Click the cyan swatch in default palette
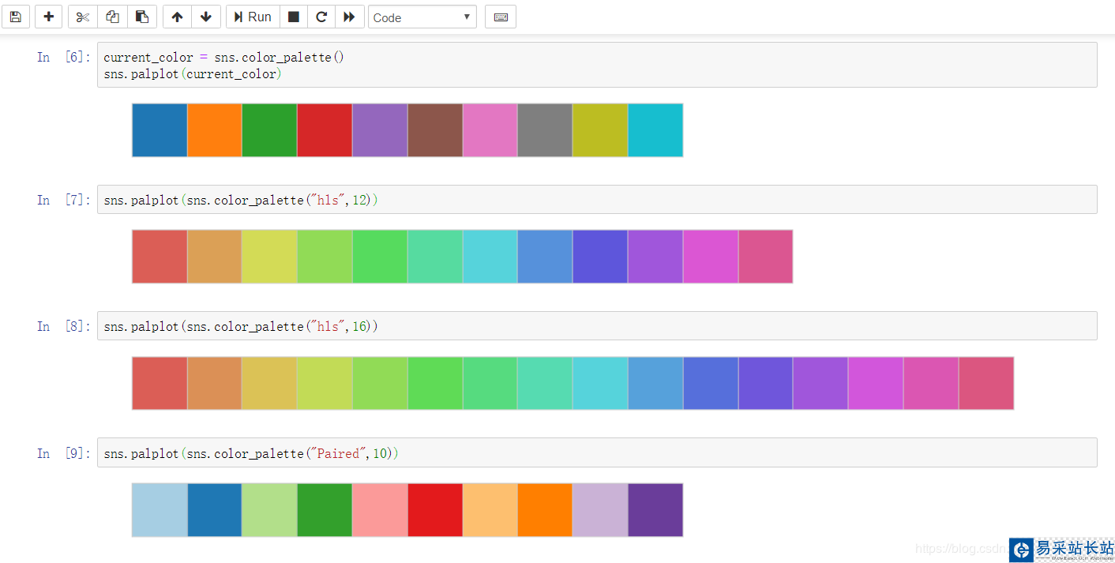The width and height of the screenshot is (1115, 563). coord(655,130)
